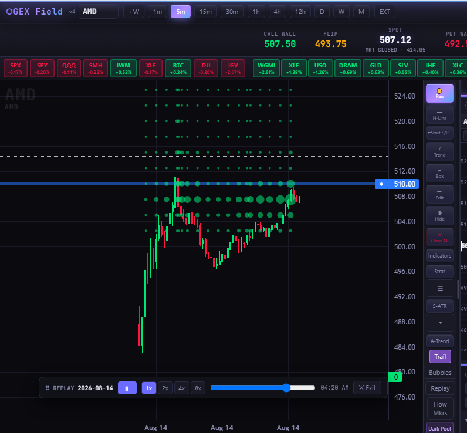Open IWM ticker chip
The image size is (467, 433).
(123, 68)
